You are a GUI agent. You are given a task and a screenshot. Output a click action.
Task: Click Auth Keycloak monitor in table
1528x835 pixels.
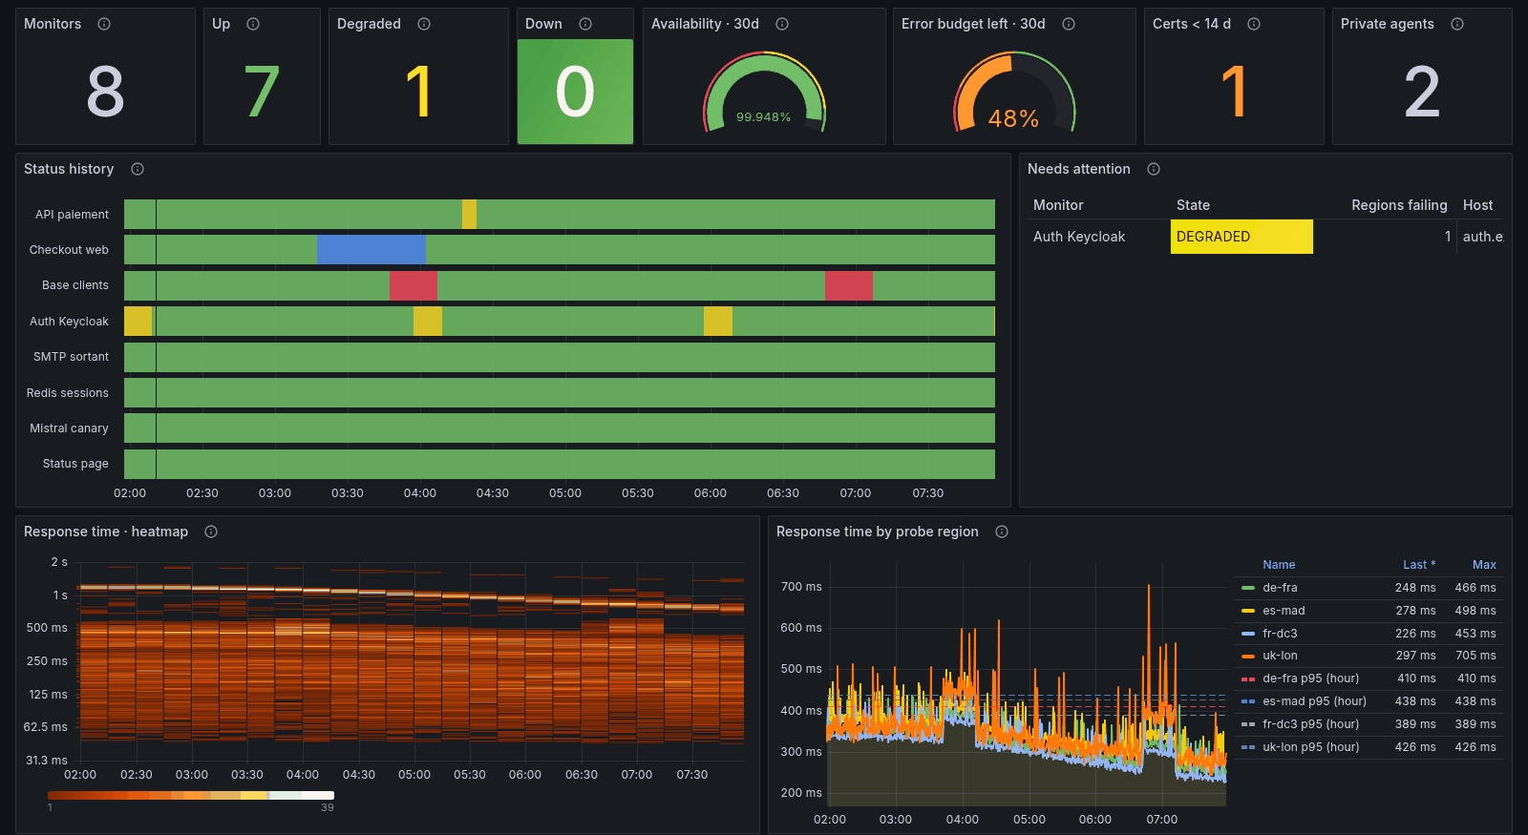click(x=1079, y=237)
